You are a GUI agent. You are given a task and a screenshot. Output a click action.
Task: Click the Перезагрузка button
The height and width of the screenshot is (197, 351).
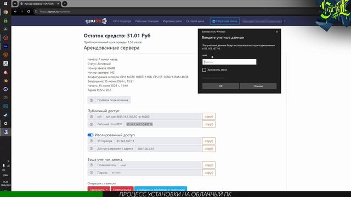[122, 189]
